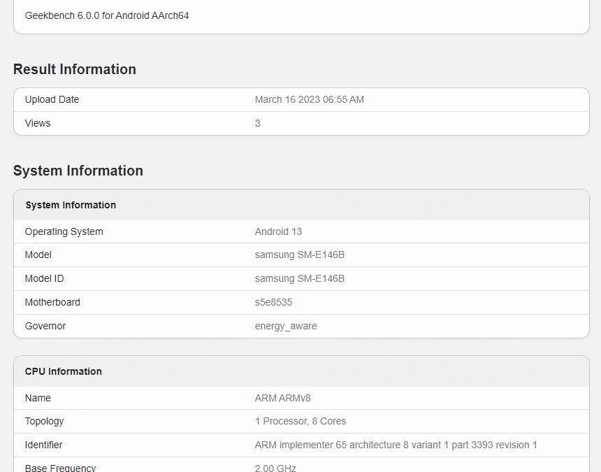Select the Topology label
The height and width of the screenshot is (472, 601).
44,421
